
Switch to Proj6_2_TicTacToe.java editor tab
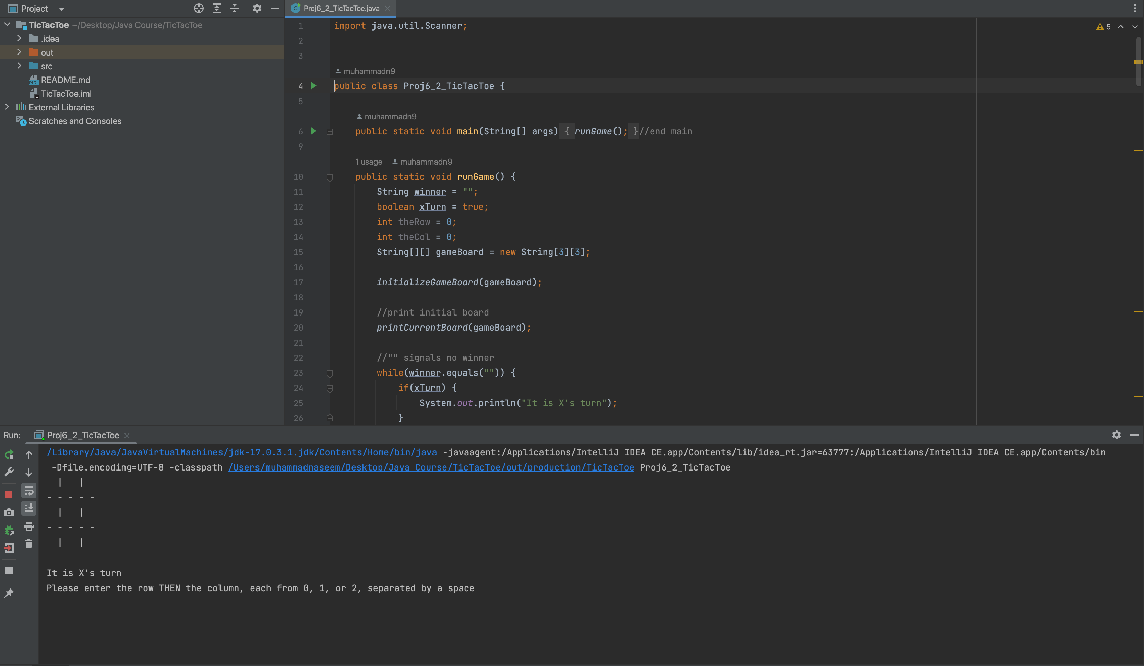pos(341,8)
